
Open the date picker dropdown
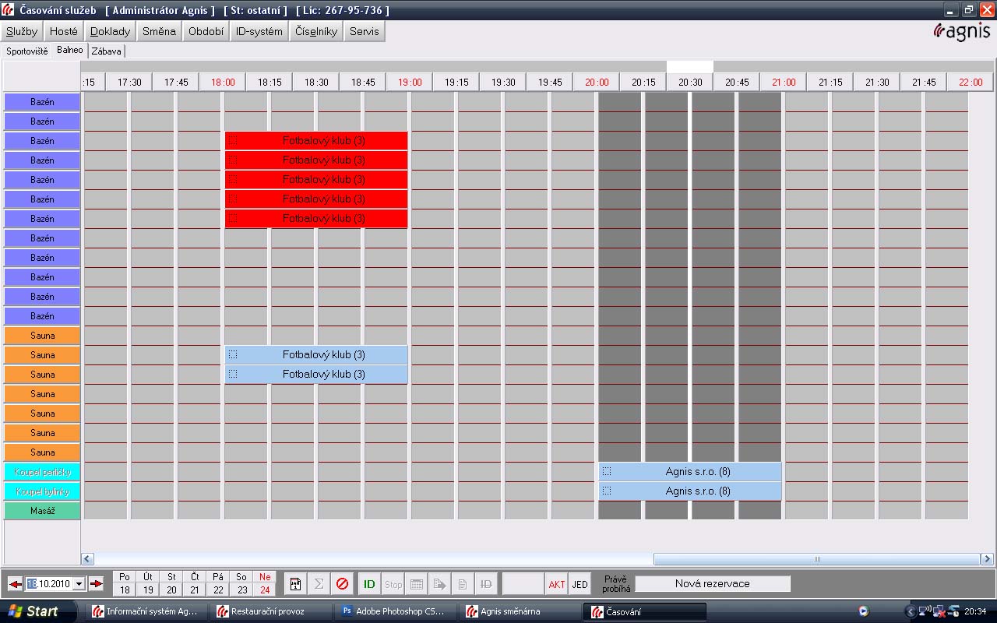coord(79,584)
